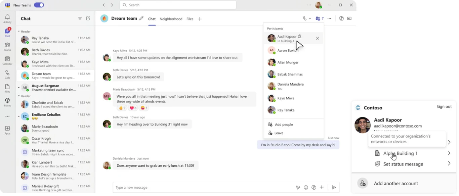Select Aaron Buxton in participants list
This screenshot has height=196, width=459.
(x=293, y=50)
